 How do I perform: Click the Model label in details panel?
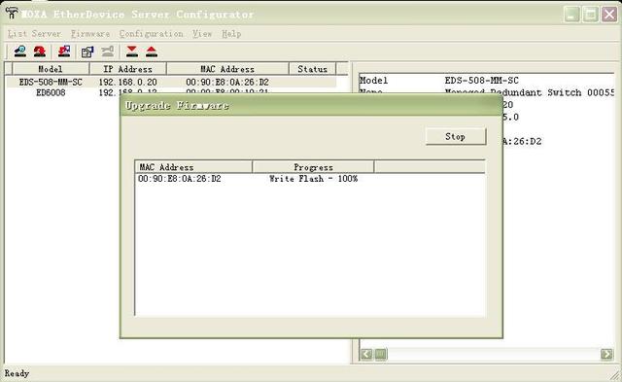click(x=373, y=80)
